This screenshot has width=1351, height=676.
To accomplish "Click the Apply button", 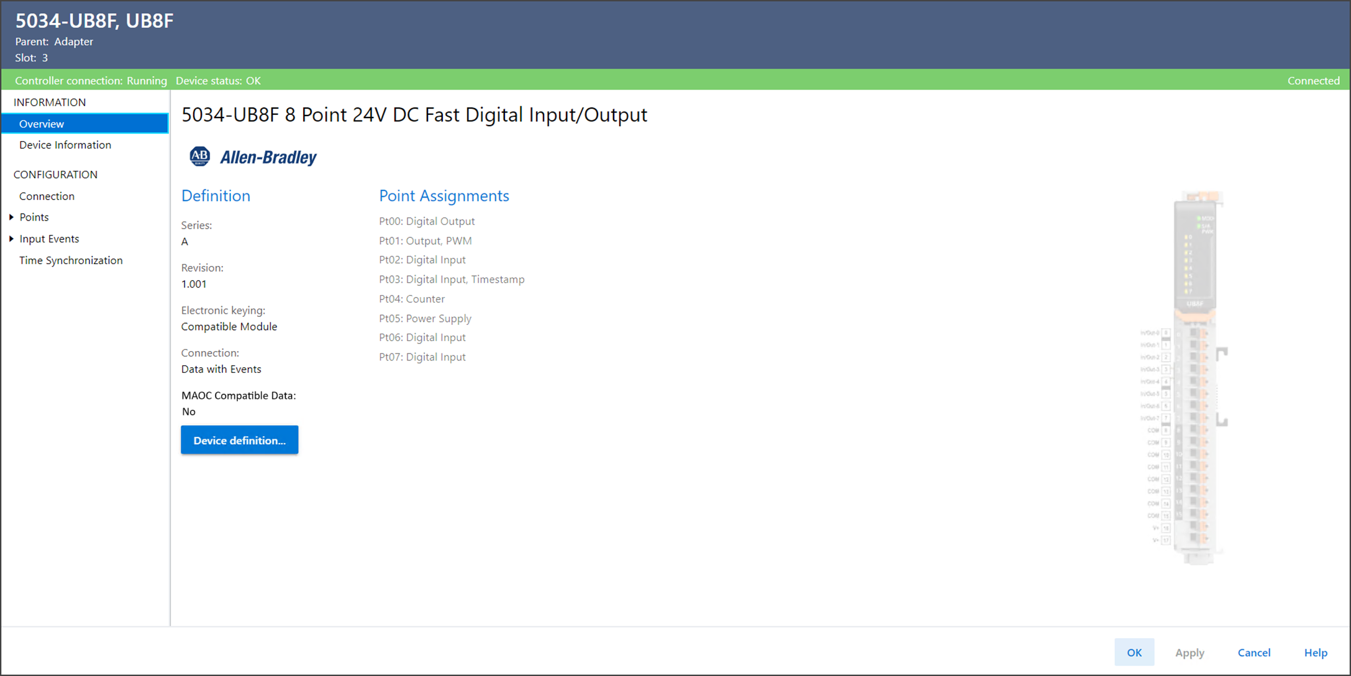I will [x=1189, y=652].
